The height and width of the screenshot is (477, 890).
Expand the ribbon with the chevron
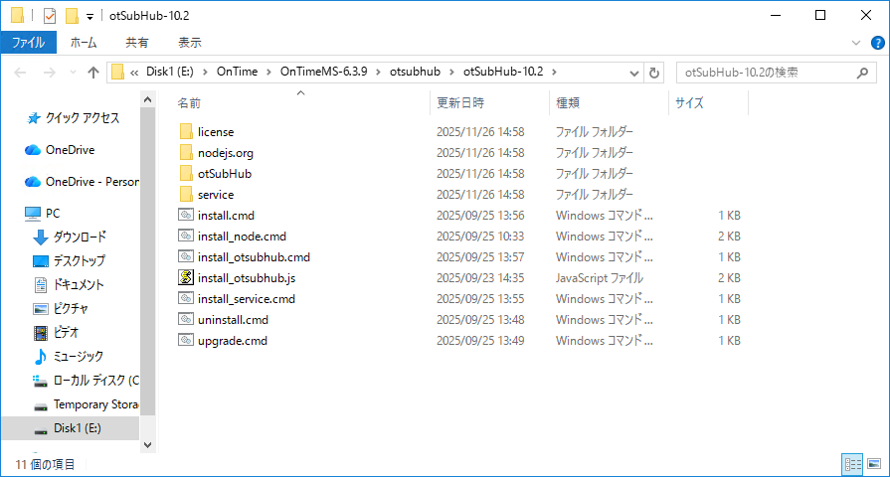pos(857,43)
